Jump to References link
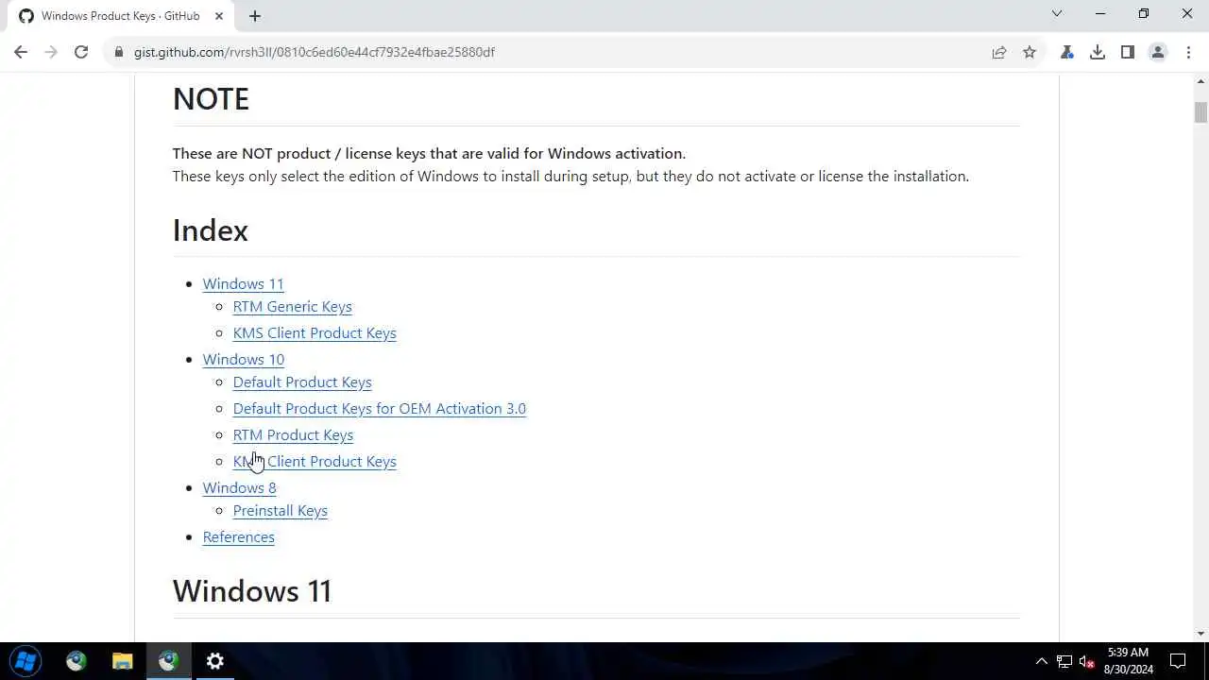 pyautogui.click(x=238, y=537)
